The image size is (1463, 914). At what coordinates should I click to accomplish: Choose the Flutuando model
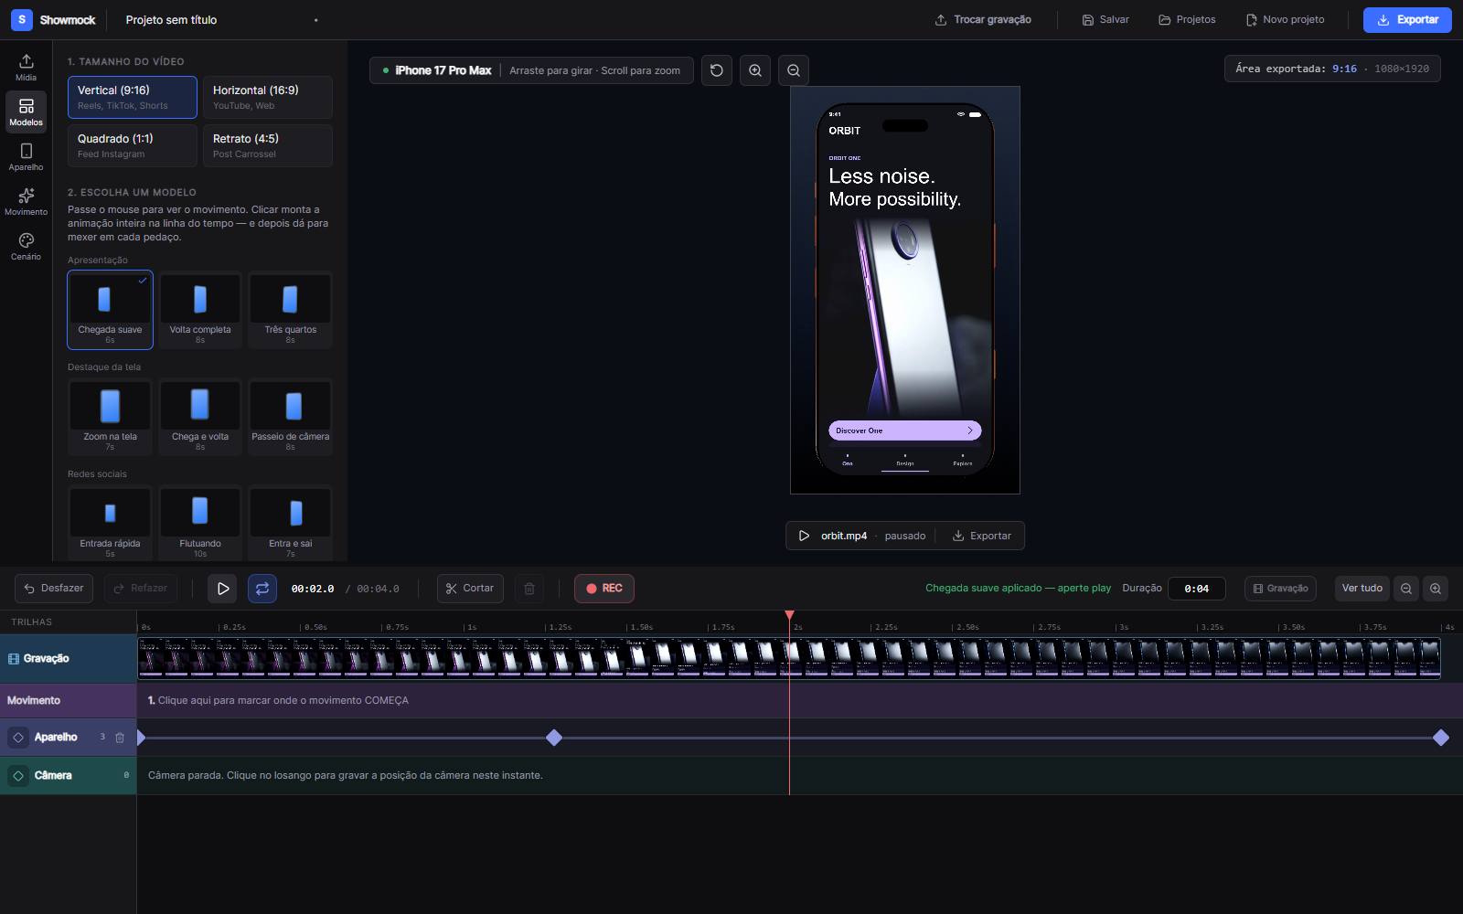coord(200,523)
